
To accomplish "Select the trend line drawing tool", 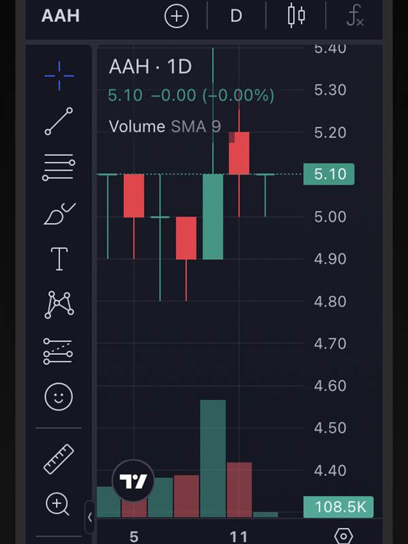I will click(59, 121).
